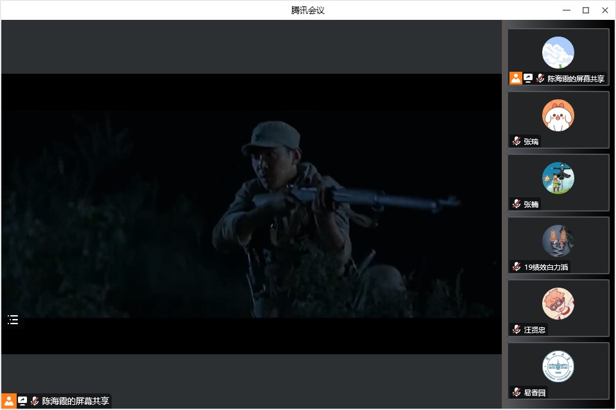Viewport: 616px width, 410px height.
Task: Click screen share icon in 陈海霞 participant tile
Action: [x=528, y=78]
